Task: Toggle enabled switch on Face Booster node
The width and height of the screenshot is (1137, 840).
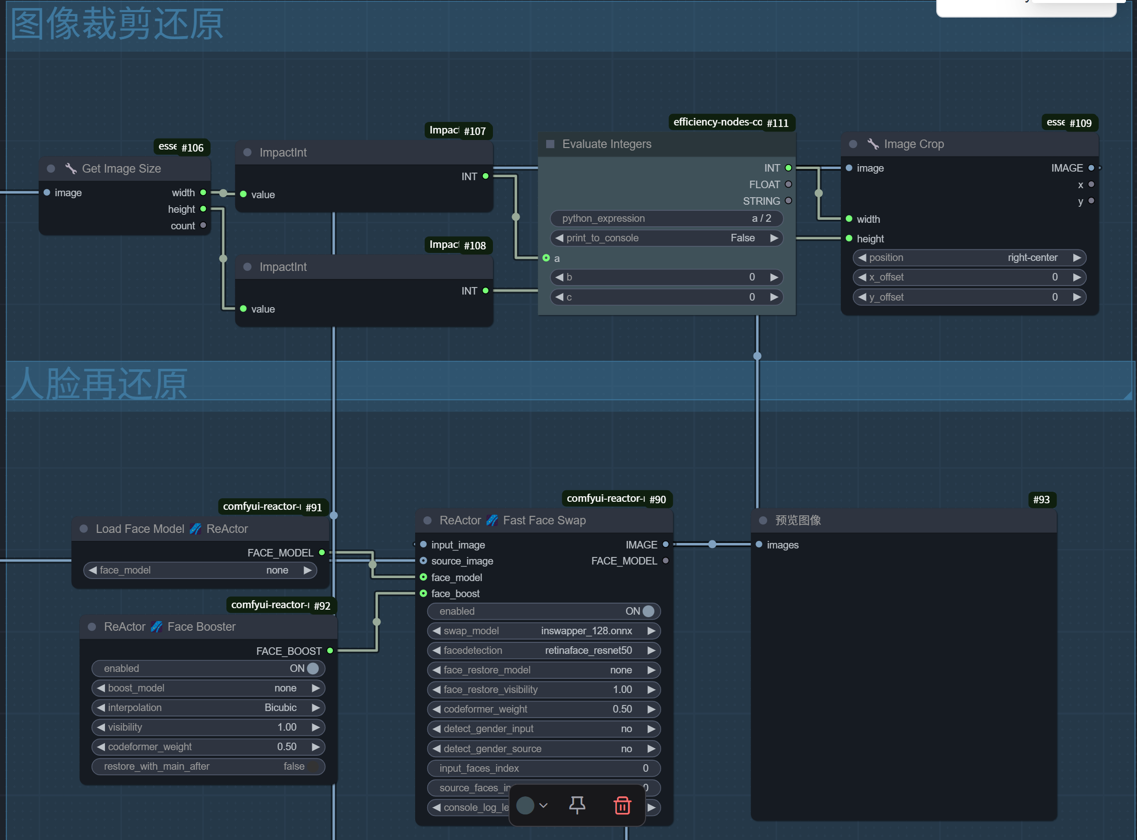Action: tap(312, 668)
